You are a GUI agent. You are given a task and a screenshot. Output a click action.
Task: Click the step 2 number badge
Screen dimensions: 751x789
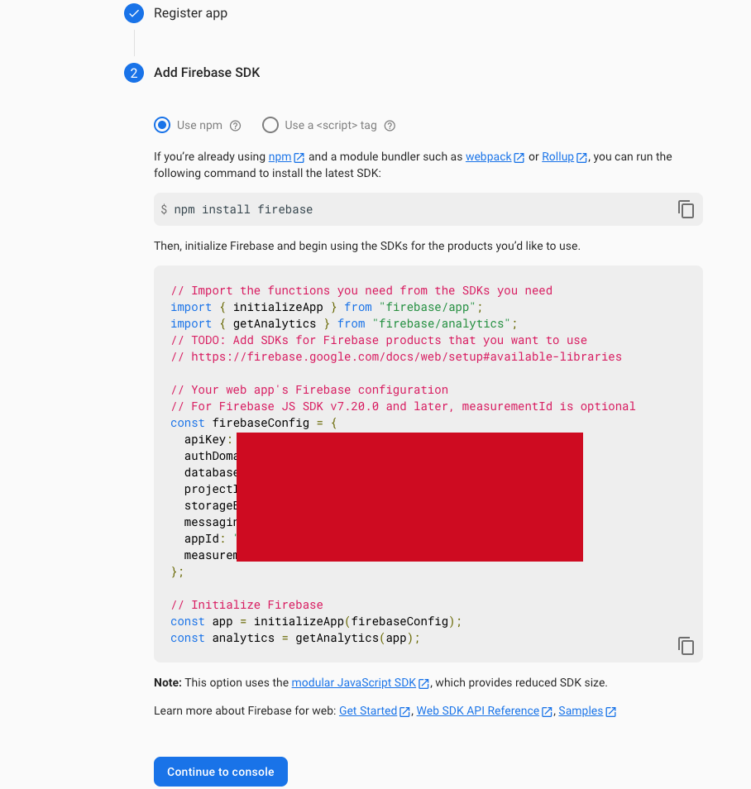coord(134,73)
